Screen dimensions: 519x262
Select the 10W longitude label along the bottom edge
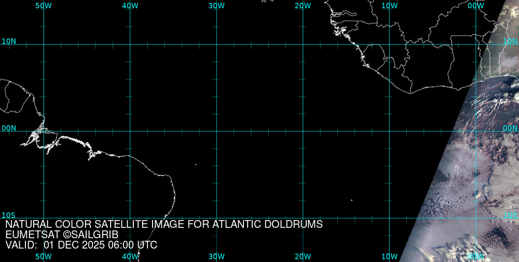pyautogui.click(x=389, y=256)
